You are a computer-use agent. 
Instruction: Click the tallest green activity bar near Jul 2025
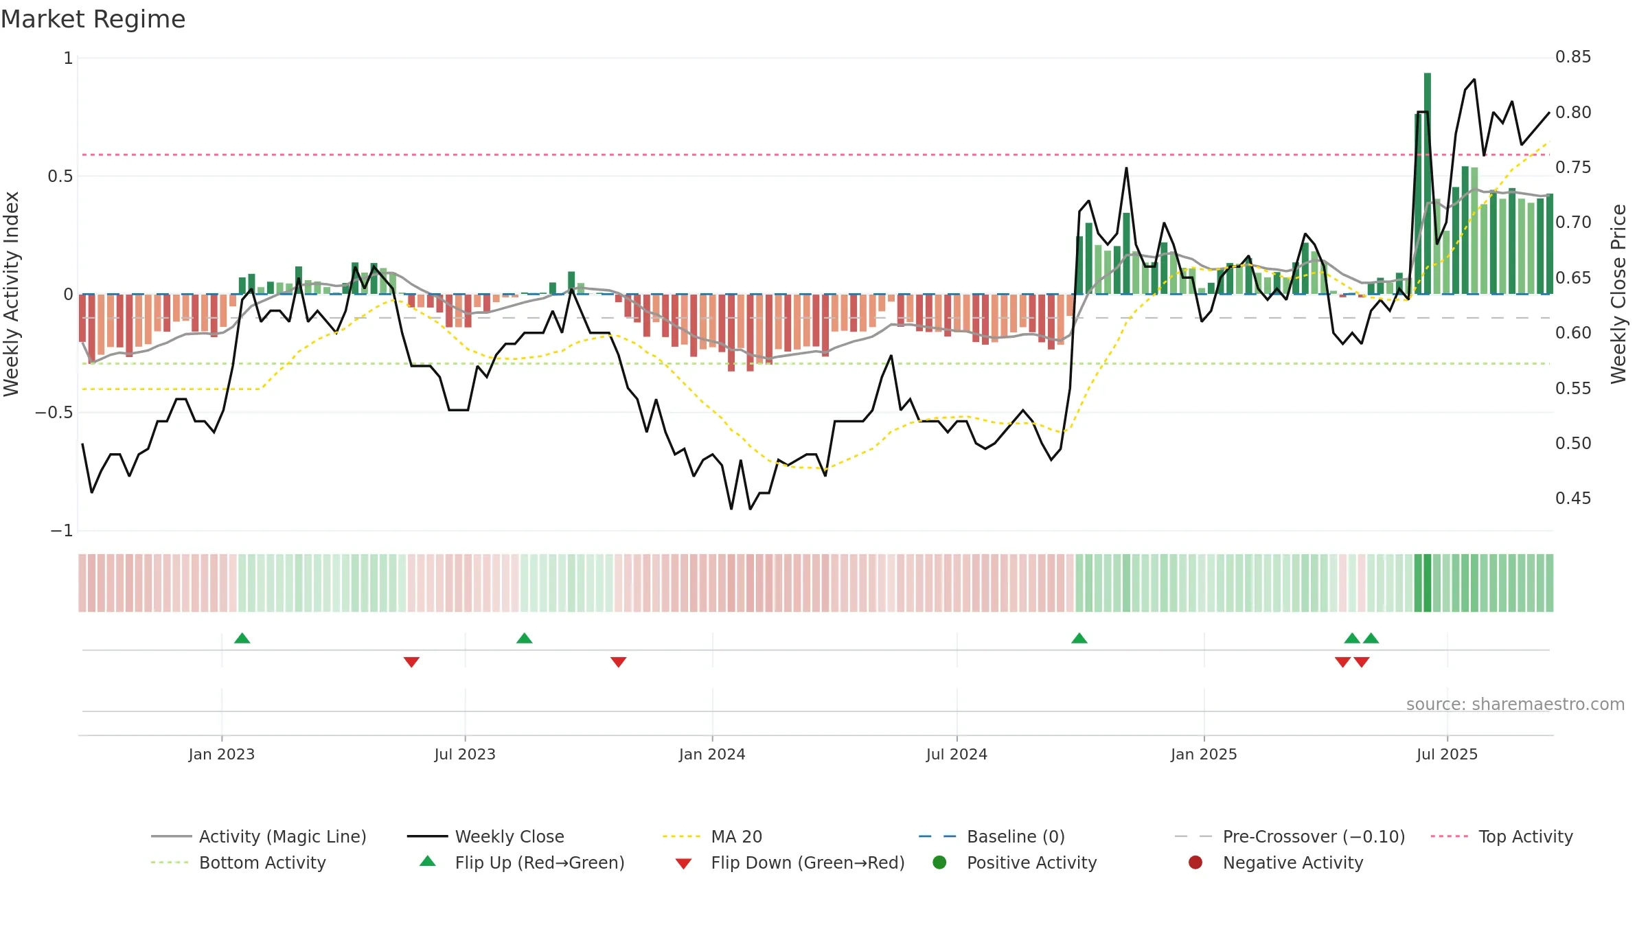tap(1428, 183)
